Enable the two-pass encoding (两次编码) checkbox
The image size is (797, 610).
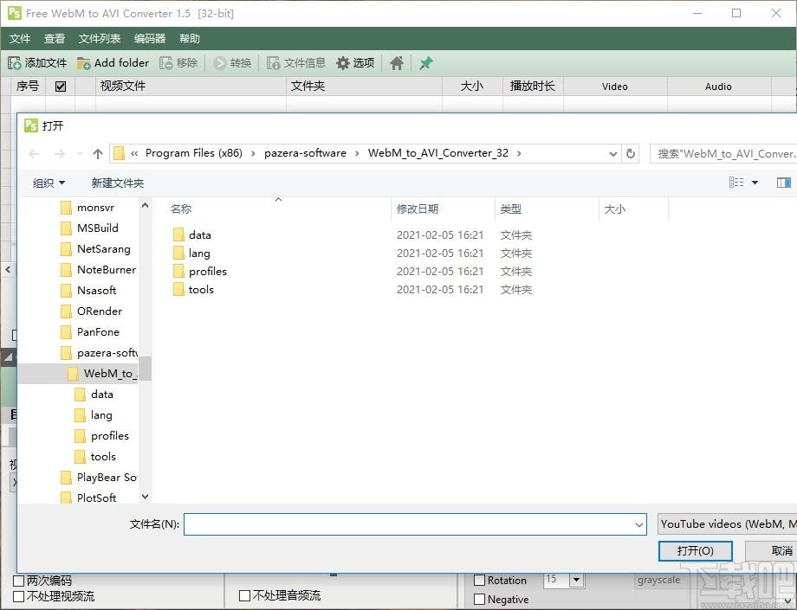pos(18,581)
